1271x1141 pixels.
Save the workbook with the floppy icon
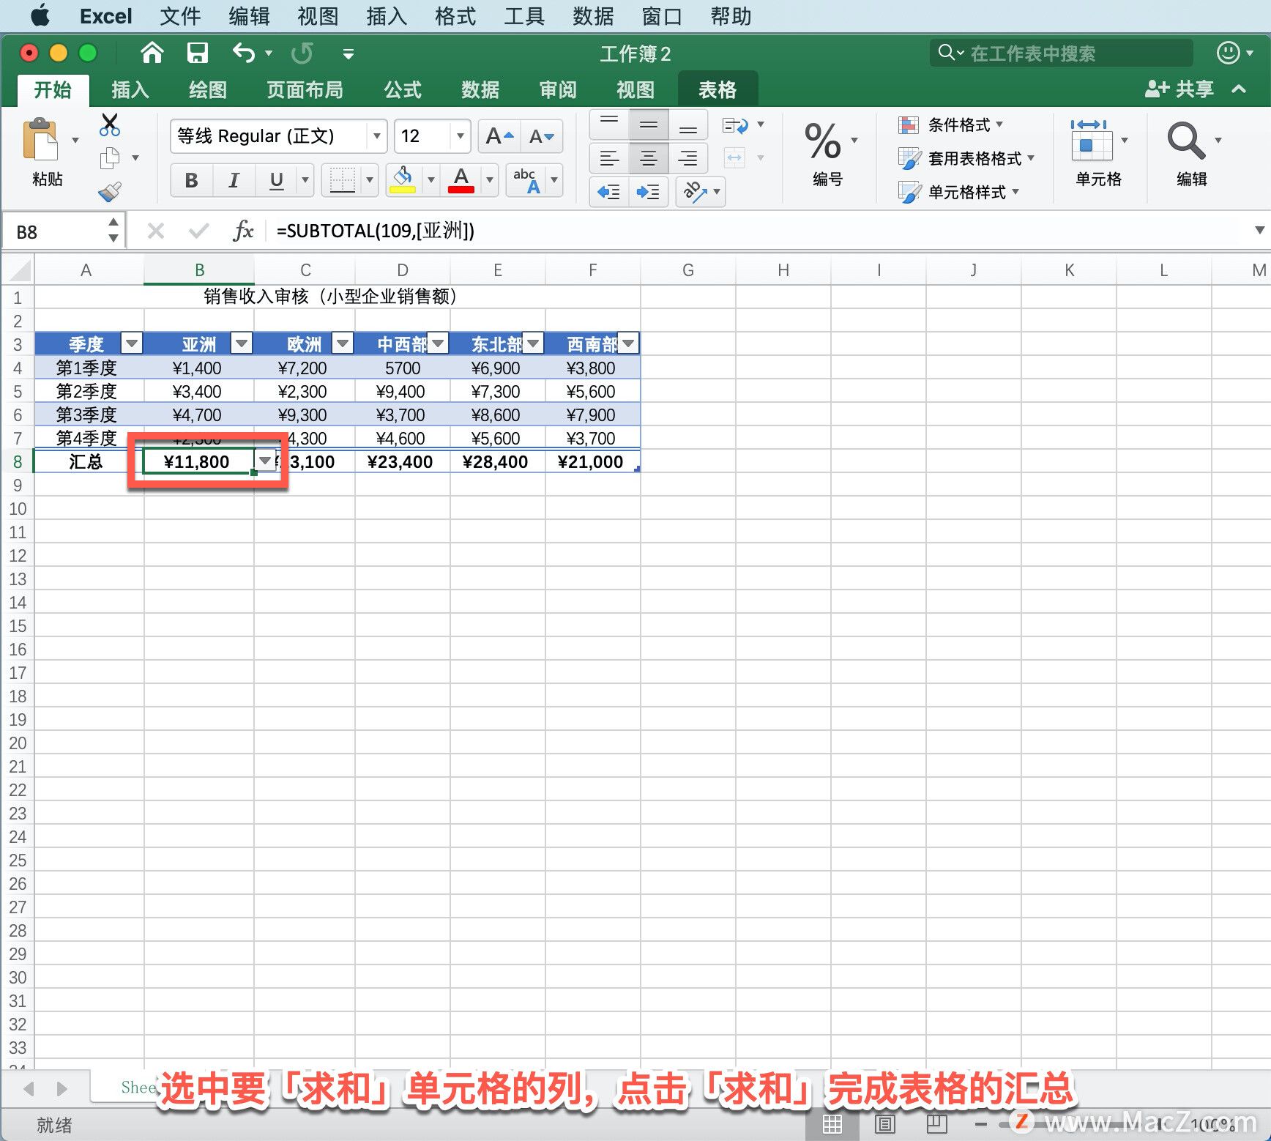coord(198,53)
